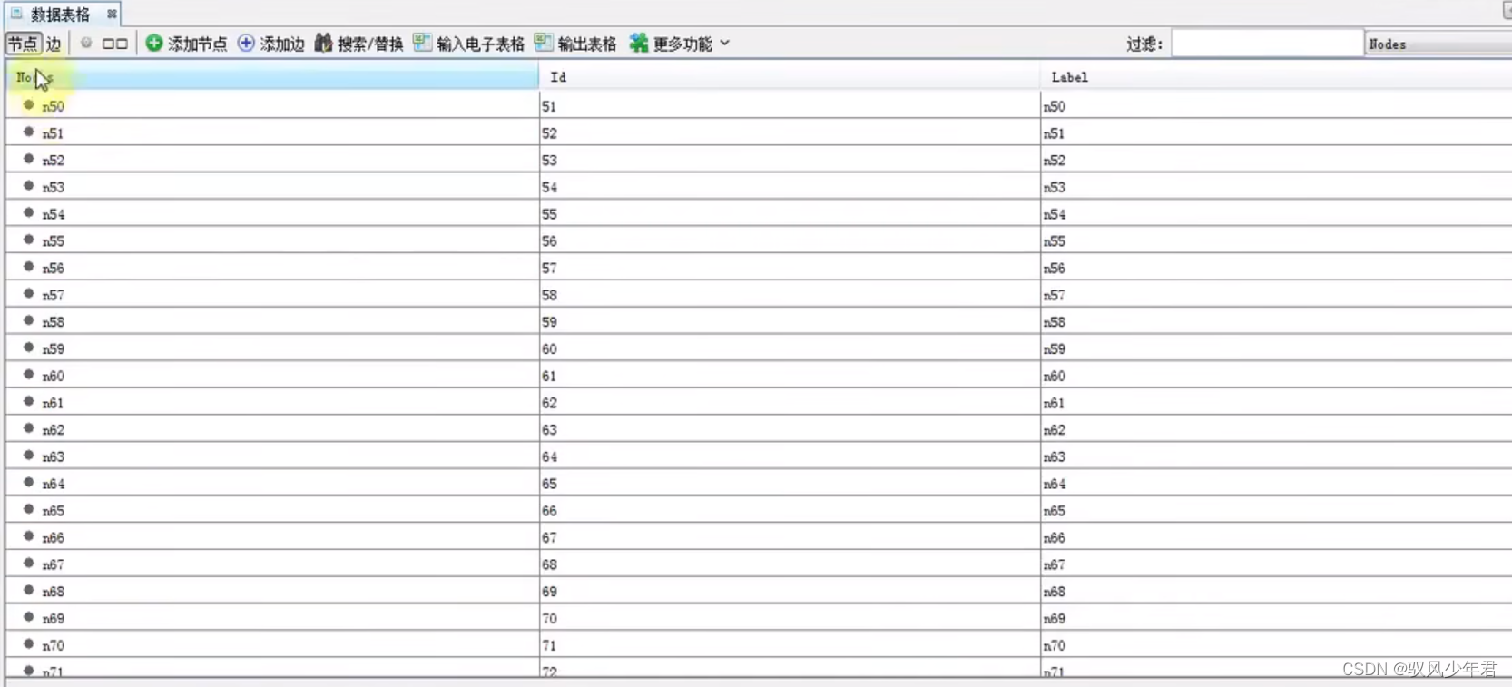The width and height of the screenshot is (1512, 687).
Task: Click Id cell with value 64
Action: (x=790, y=456)
